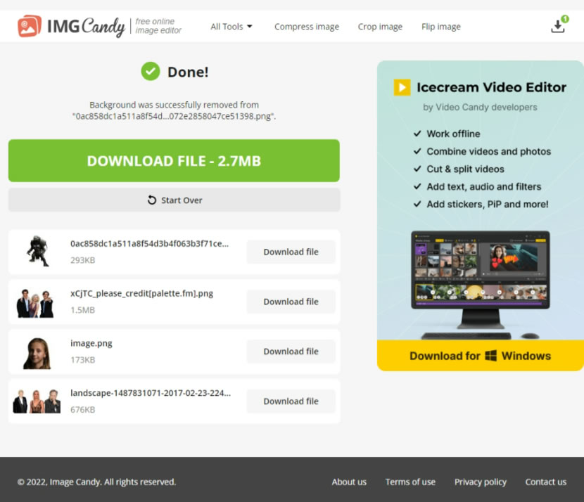This screenshot has width=584, height=502.
Task: Open the Privacy policy link
Action: click(x=480, y=482)
